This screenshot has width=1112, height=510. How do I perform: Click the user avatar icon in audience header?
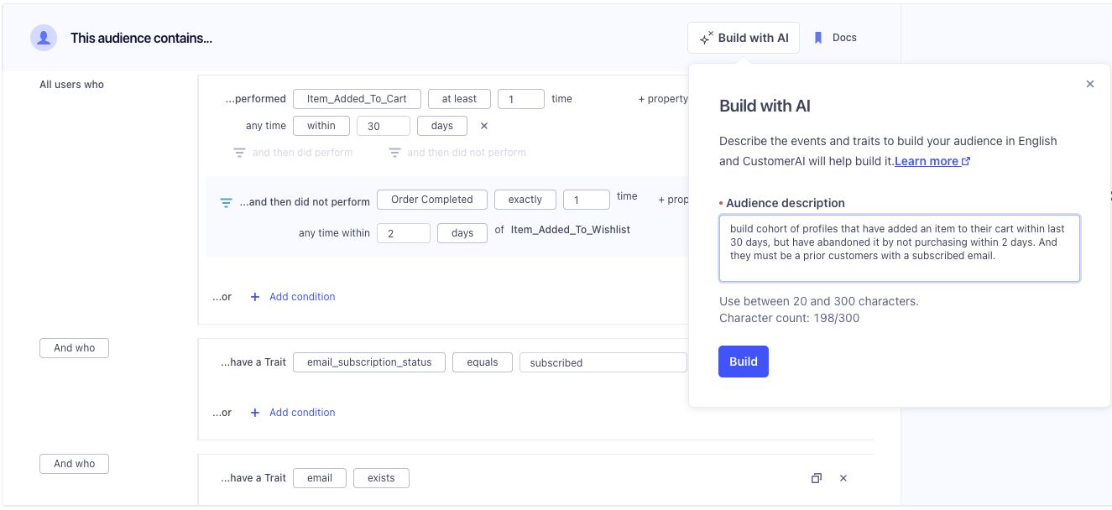tap(44, 38)
